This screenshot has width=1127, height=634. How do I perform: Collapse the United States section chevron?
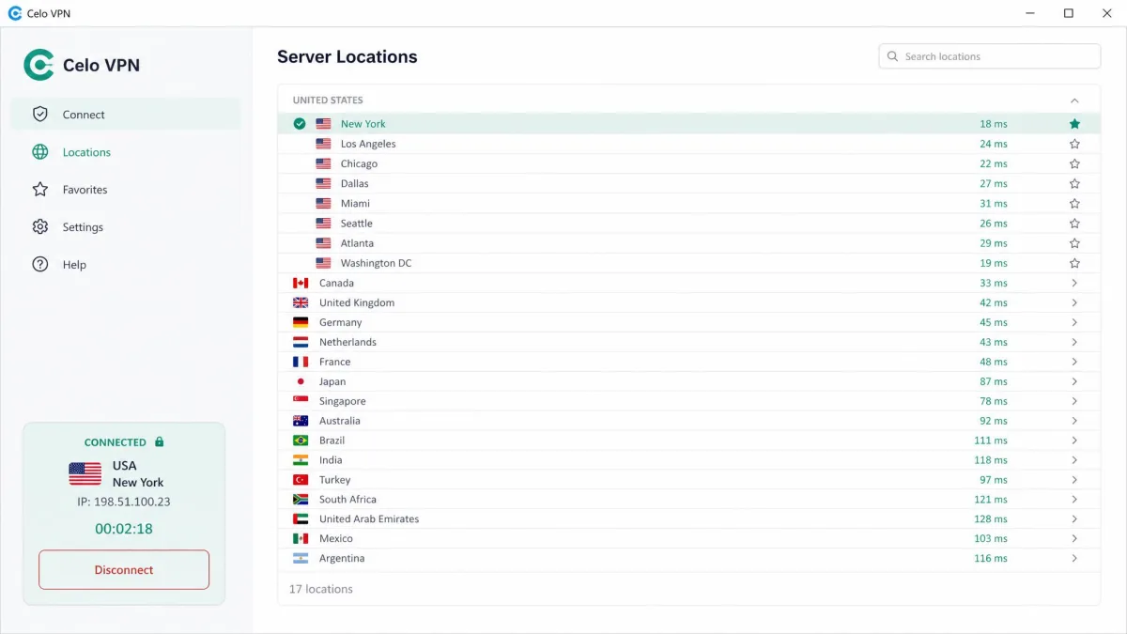(x=1074, y=101)
